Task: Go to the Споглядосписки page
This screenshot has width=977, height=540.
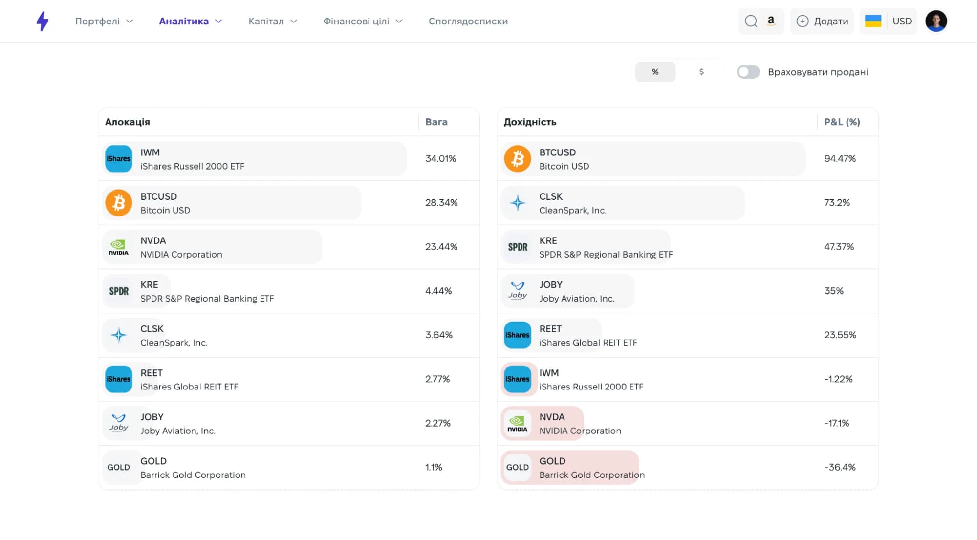Action: [468, 21]
